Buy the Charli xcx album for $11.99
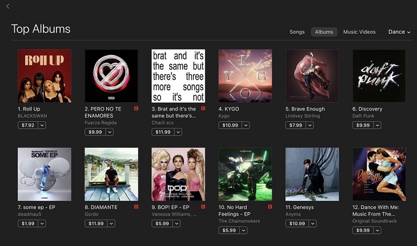The height and width of the screenshot is (246, 417). coord(163,132)
